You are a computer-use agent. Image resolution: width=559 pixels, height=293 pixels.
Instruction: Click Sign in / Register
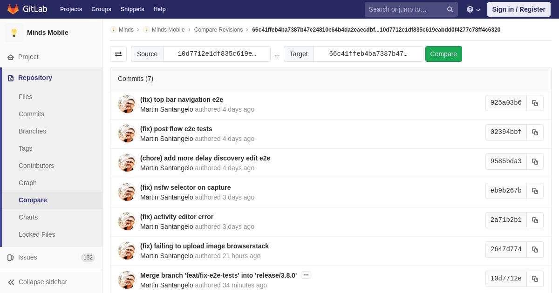[x=518, y=9]
